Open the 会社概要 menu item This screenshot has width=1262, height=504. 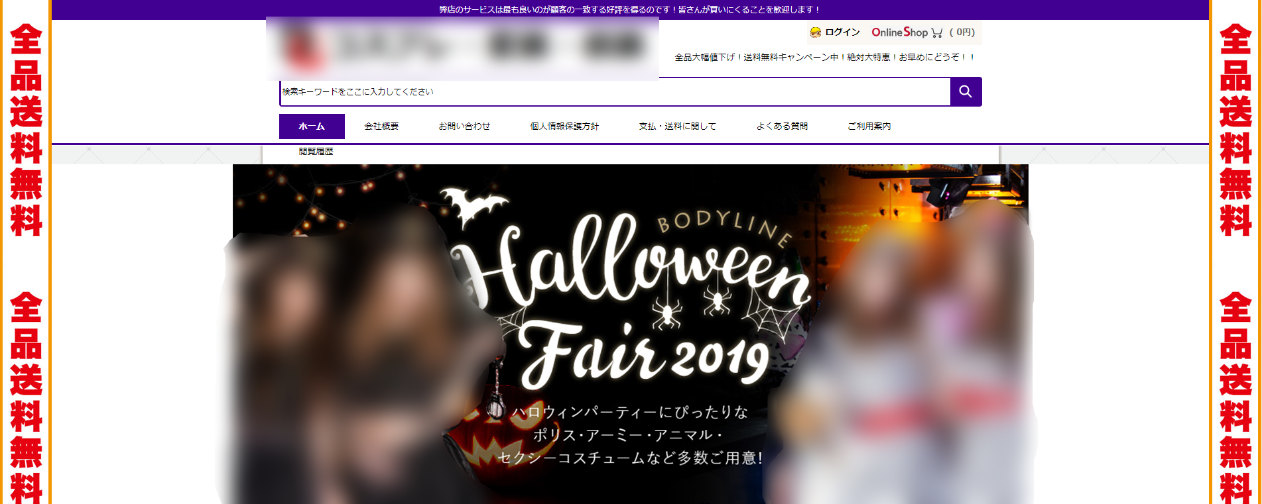(x=381, y=126)
